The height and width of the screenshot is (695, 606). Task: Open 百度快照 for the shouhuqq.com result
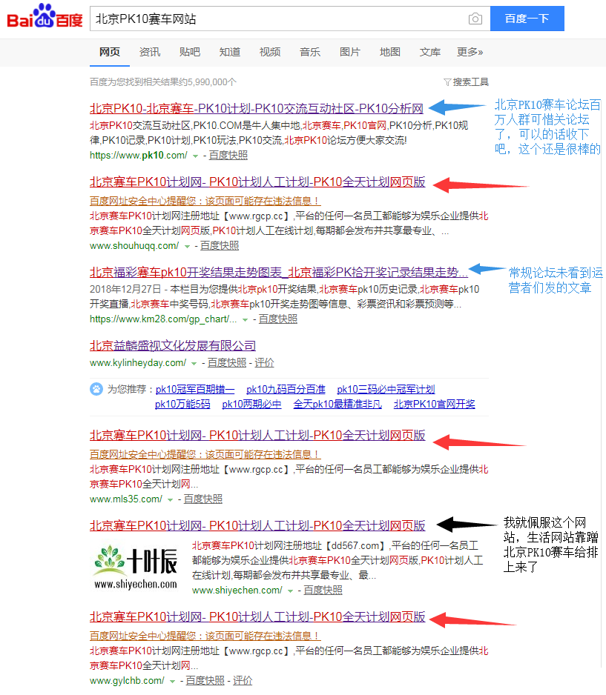coord(220,245)
